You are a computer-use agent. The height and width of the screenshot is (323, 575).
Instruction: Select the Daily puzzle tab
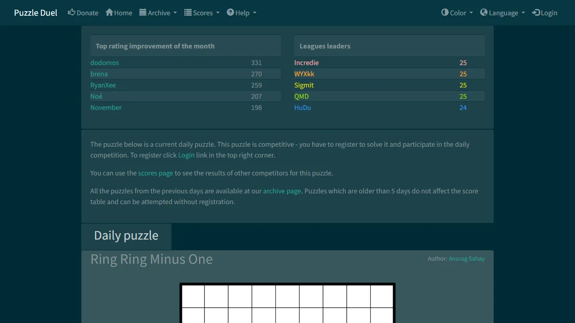click(x=126, y=235)
